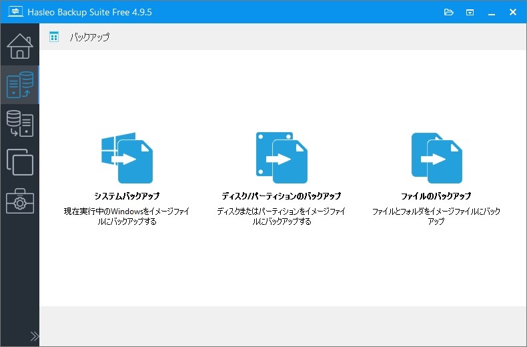Open the Restore sidebar icon
Viewport: 527px width, 347px height.
pos(20,123)
